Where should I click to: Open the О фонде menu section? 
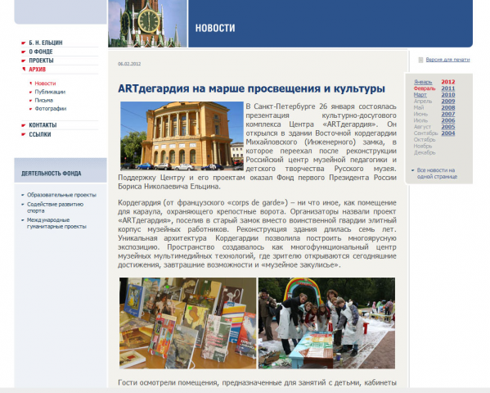[41, 52]
